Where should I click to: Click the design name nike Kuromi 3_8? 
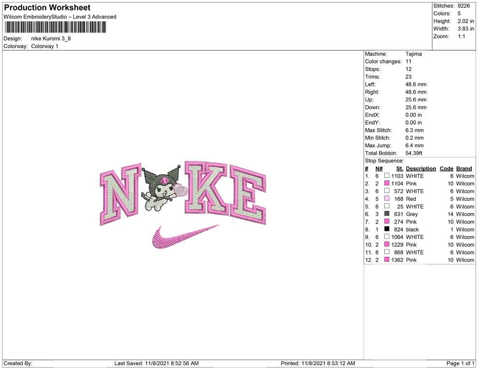coord(51,39)
